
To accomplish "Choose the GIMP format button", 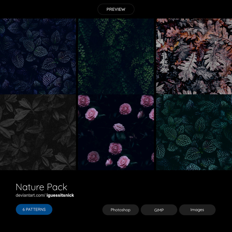I will pyautogui.click(x=159, y=210).
